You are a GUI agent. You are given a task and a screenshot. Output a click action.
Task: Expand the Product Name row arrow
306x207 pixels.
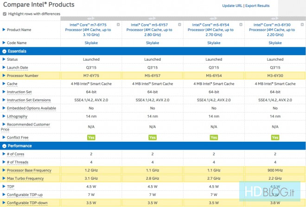4,30
